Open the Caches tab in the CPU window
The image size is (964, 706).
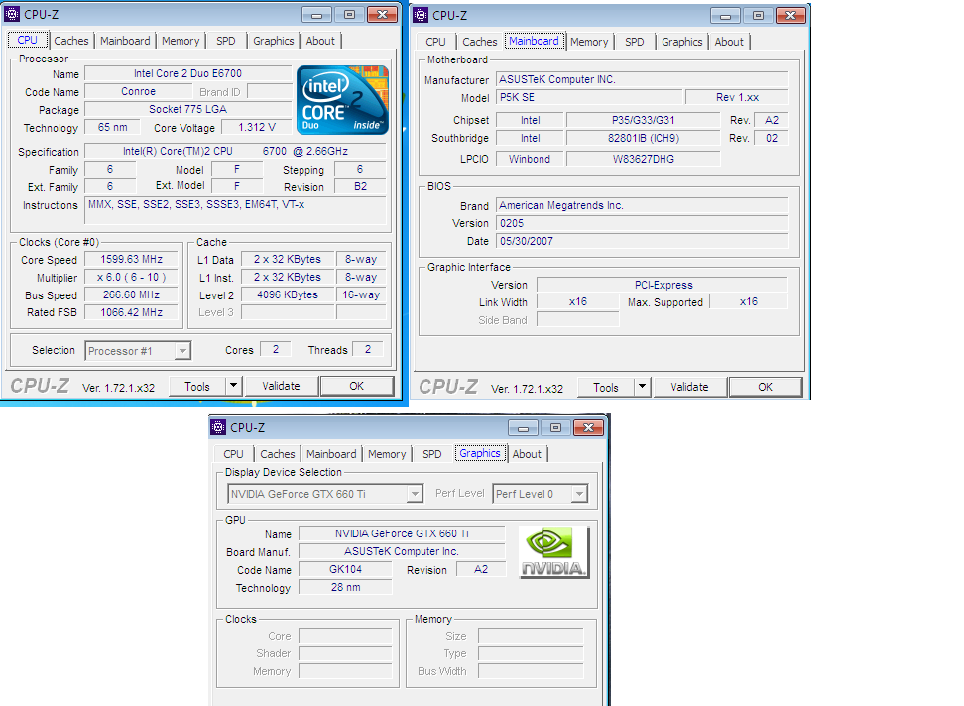click(x=71, y=41)
